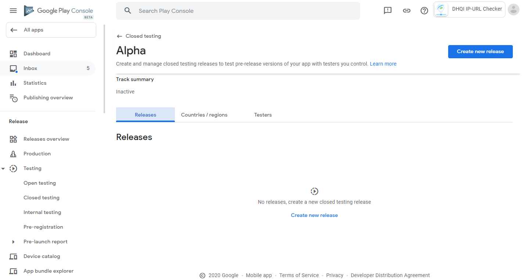Switch to the Testers tab
522x280 pixels.
[263, 115]
